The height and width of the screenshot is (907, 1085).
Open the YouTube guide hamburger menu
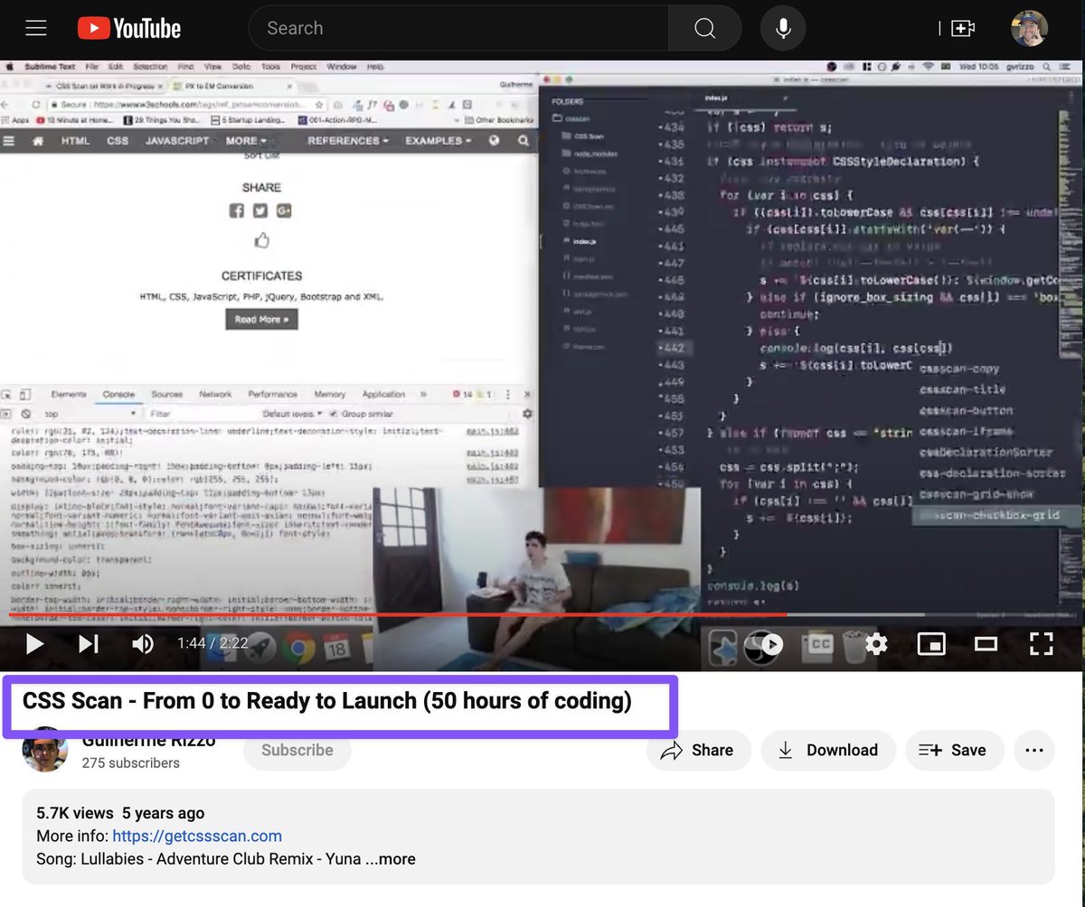pos(36,28)
